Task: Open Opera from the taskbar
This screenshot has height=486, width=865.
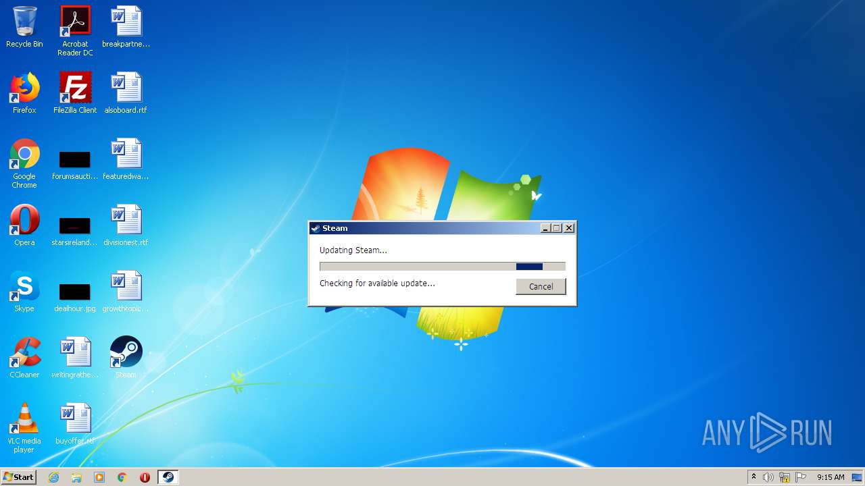Action: tap(145, 477)
